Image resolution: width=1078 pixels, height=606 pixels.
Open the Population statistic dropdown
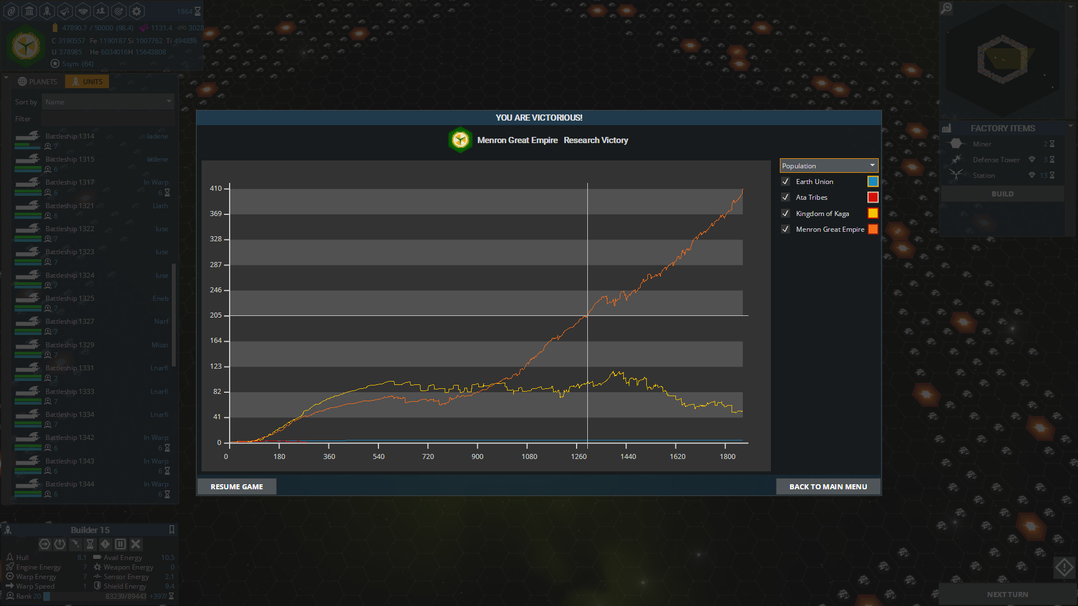(x=829, y=166)
